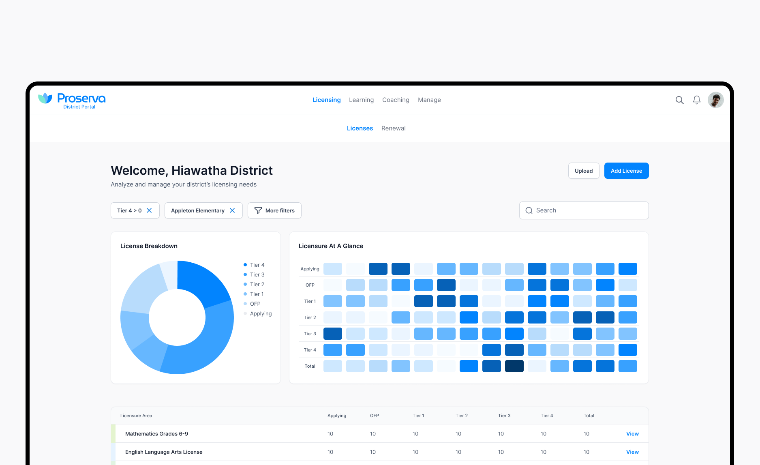
Task: Open the user profile avatar
Action: [x=716, y=100]
